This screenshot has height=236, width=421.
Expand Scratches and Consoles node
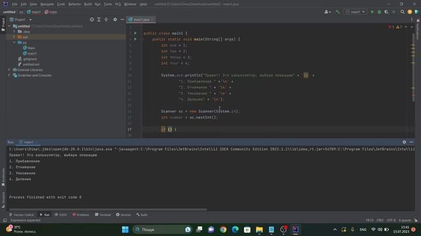tap(9, 75)
